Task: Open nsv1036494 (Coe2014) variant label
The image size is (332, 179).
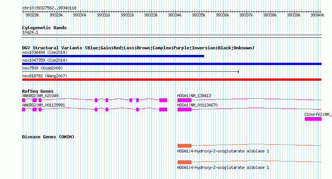Action: [x=45, y=52]
